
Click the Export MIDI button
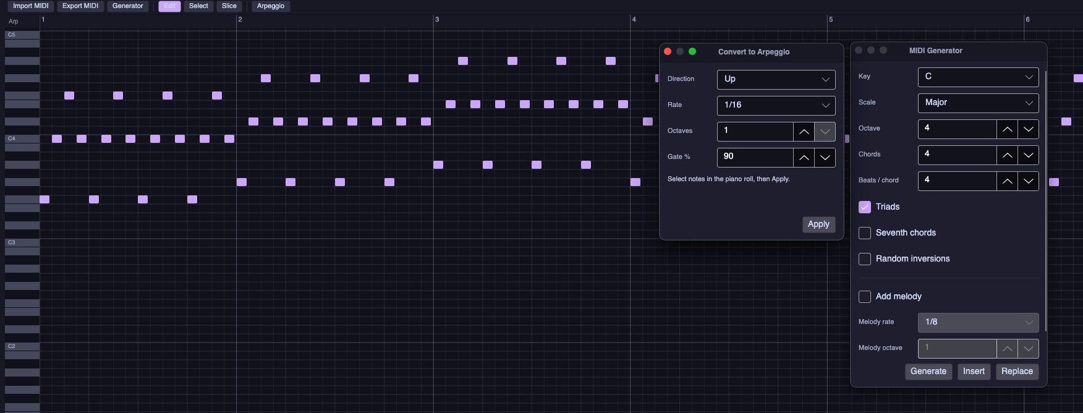[x=80, y=6]
